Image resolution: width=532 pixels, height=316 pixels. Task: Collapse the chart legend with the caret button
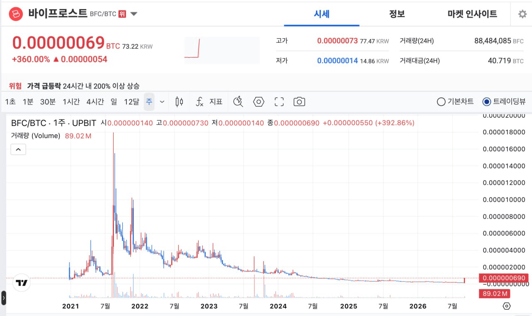pyautogui.click(x=18, y=149)
